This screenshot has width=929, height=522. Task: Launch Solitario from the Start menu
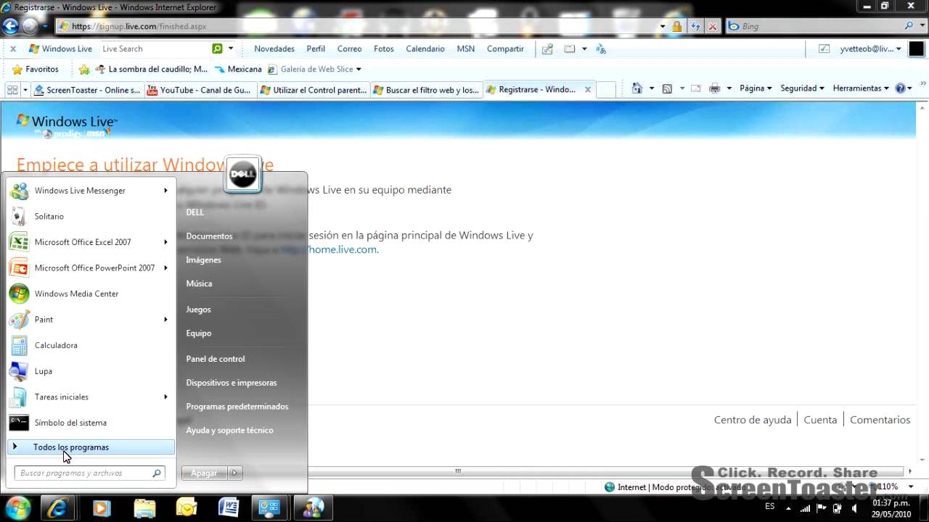coord(91,216)
